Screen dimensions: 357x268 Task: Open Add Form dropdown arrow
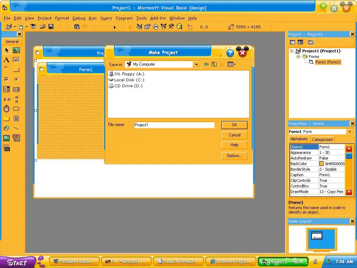click(26, 27)
